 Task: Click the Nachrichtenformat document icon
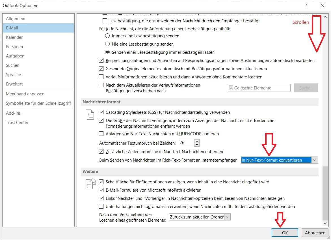(90, 115)
